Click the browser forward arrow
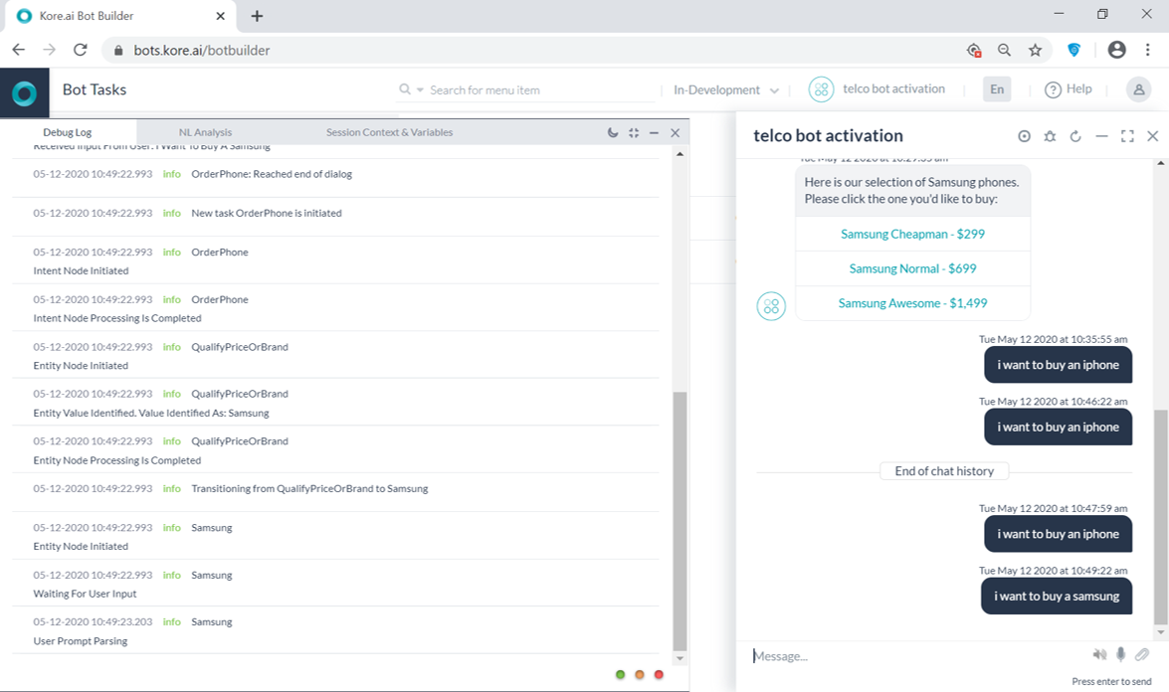The height and width of the screenshot is (692, 1169). point(49,50)
